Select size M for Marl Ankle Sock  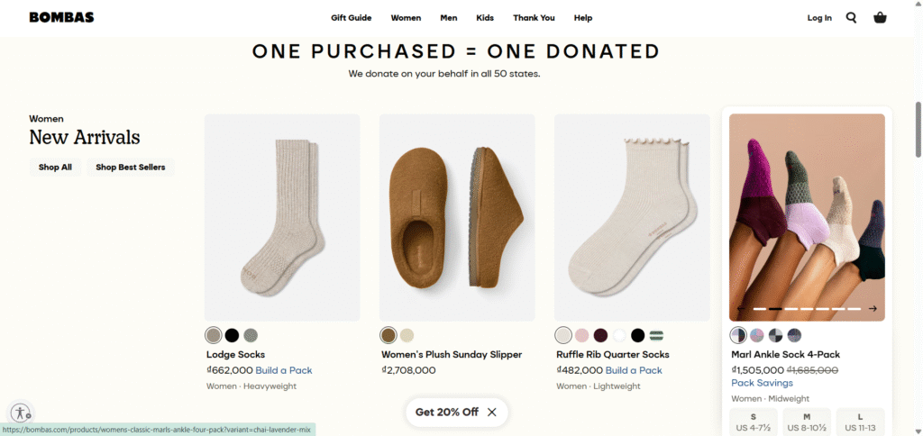tap(806, 422)
